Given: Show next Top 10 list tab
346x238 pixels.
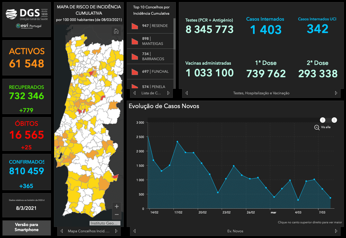Looking at the screenshot, I should tap(168, 93).
